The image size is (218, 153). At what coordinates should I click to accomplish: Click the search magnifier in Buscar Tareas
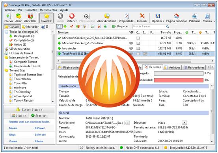[168, 26]
